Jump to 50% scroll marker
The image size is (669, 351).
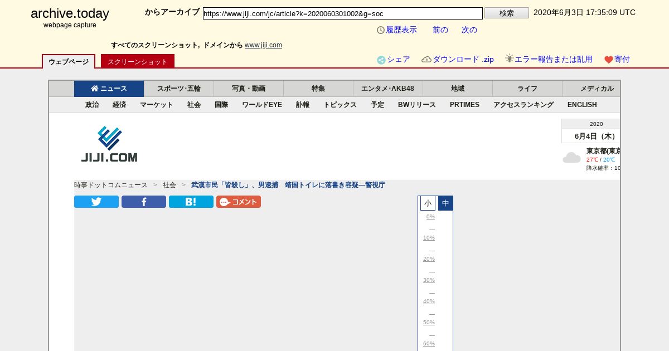tap(429, 323)
